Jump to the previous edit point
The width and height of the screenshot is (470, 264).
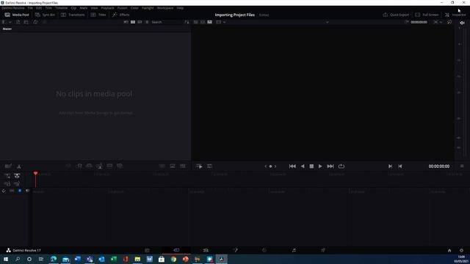click(x=399, y=166)
